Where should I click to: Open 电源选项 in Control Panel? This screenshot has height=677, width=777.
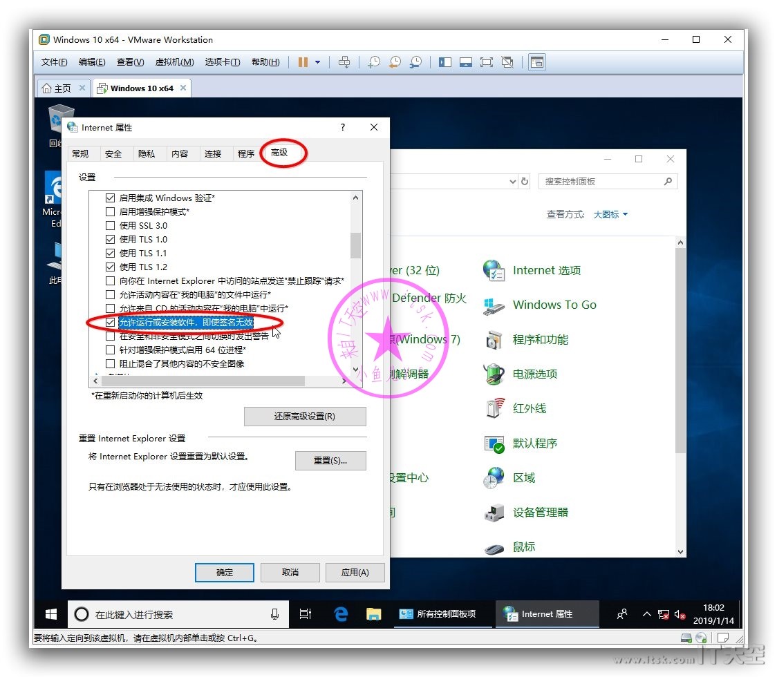(x=521, y=374)
